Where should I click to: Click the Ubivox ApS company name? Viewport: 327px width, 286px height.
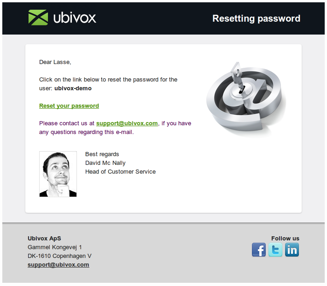(x=44, y=238)
